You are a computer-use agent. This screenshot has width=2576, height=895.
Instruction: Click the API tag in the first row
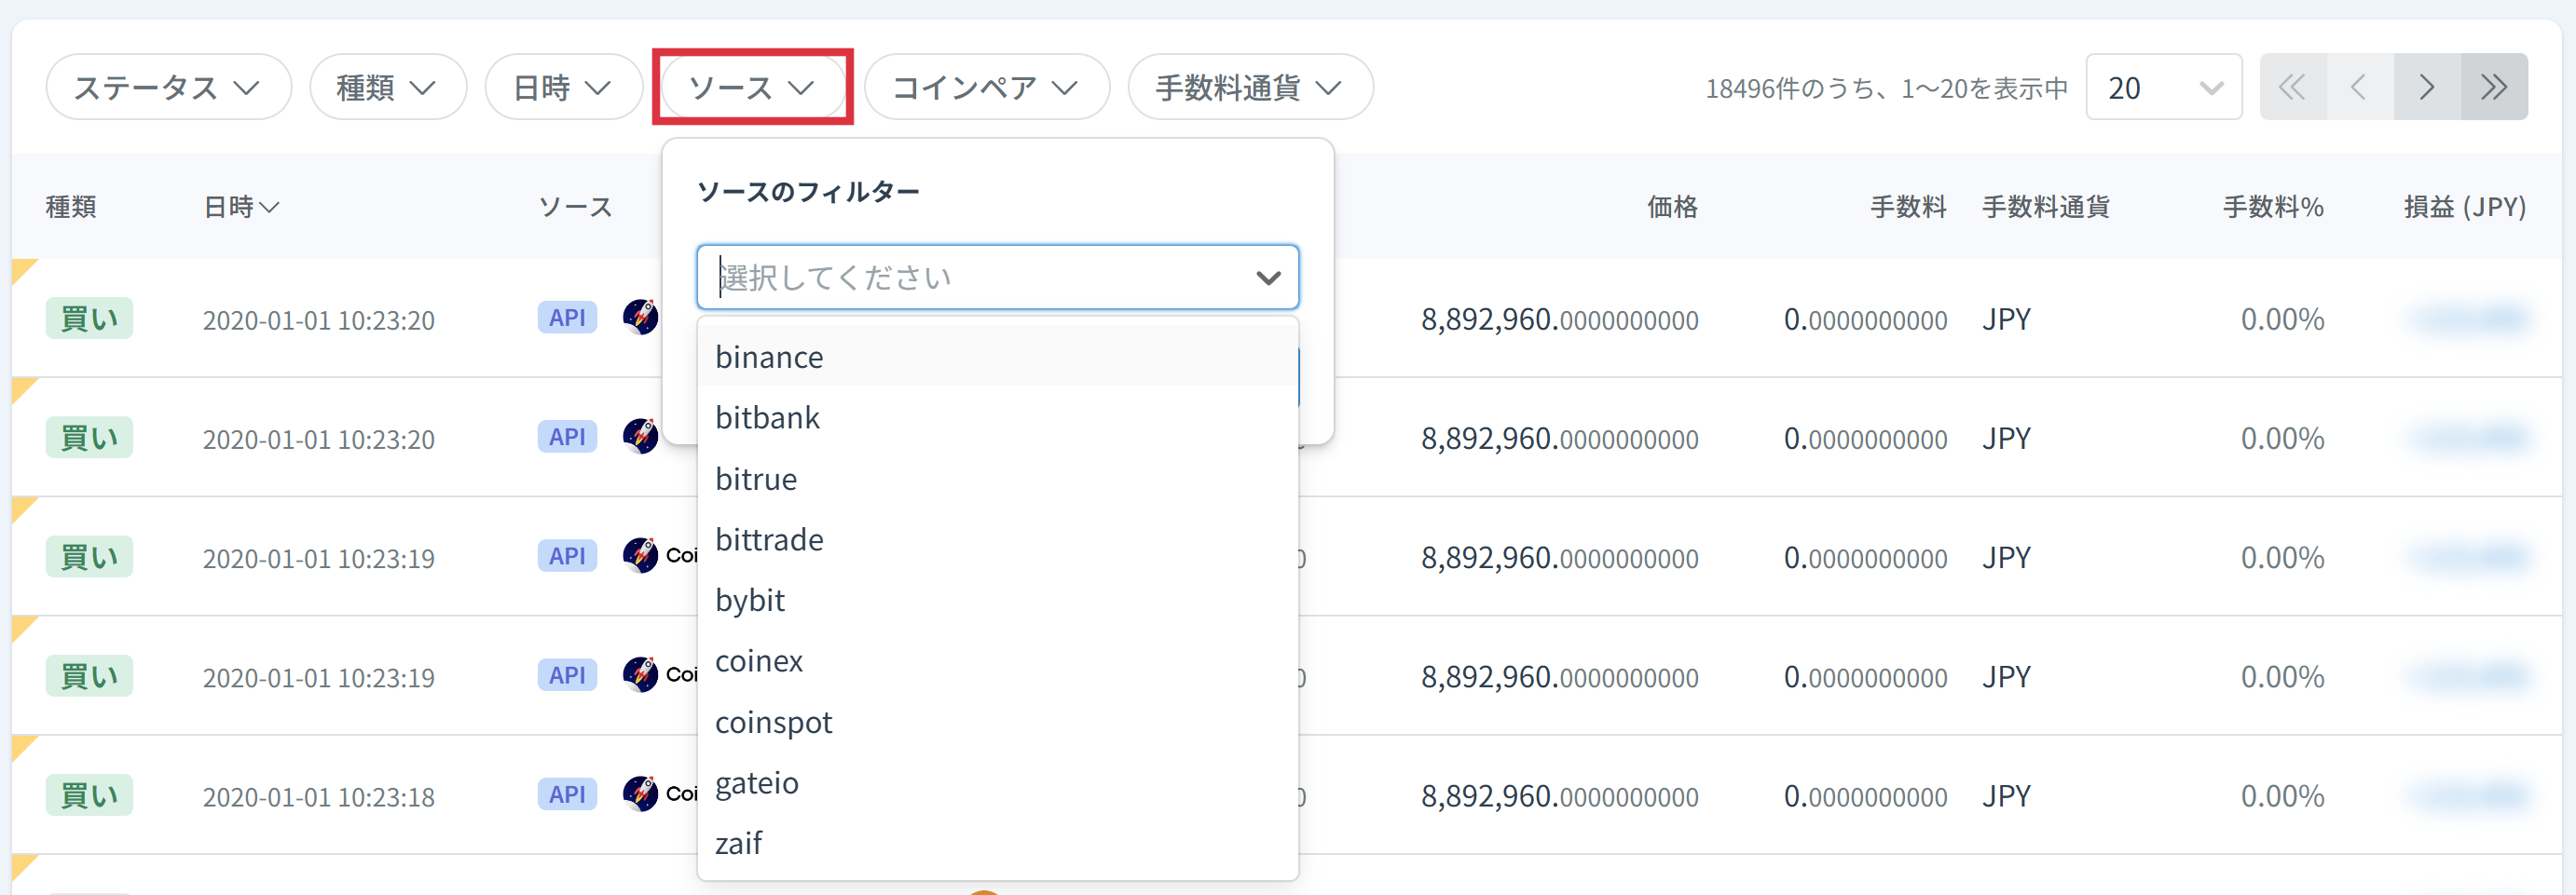point(567,318)
